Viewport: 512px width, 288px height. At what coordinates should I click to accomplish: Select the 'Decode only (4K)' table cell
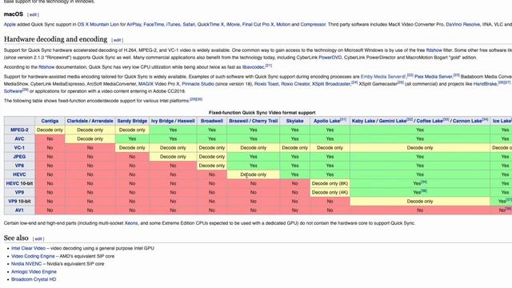[330, 192]
